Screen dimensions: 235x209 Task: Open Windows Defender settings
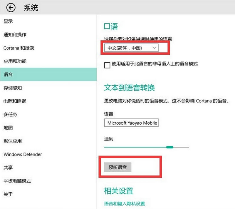pyautogui.click(x=22, y=154)
